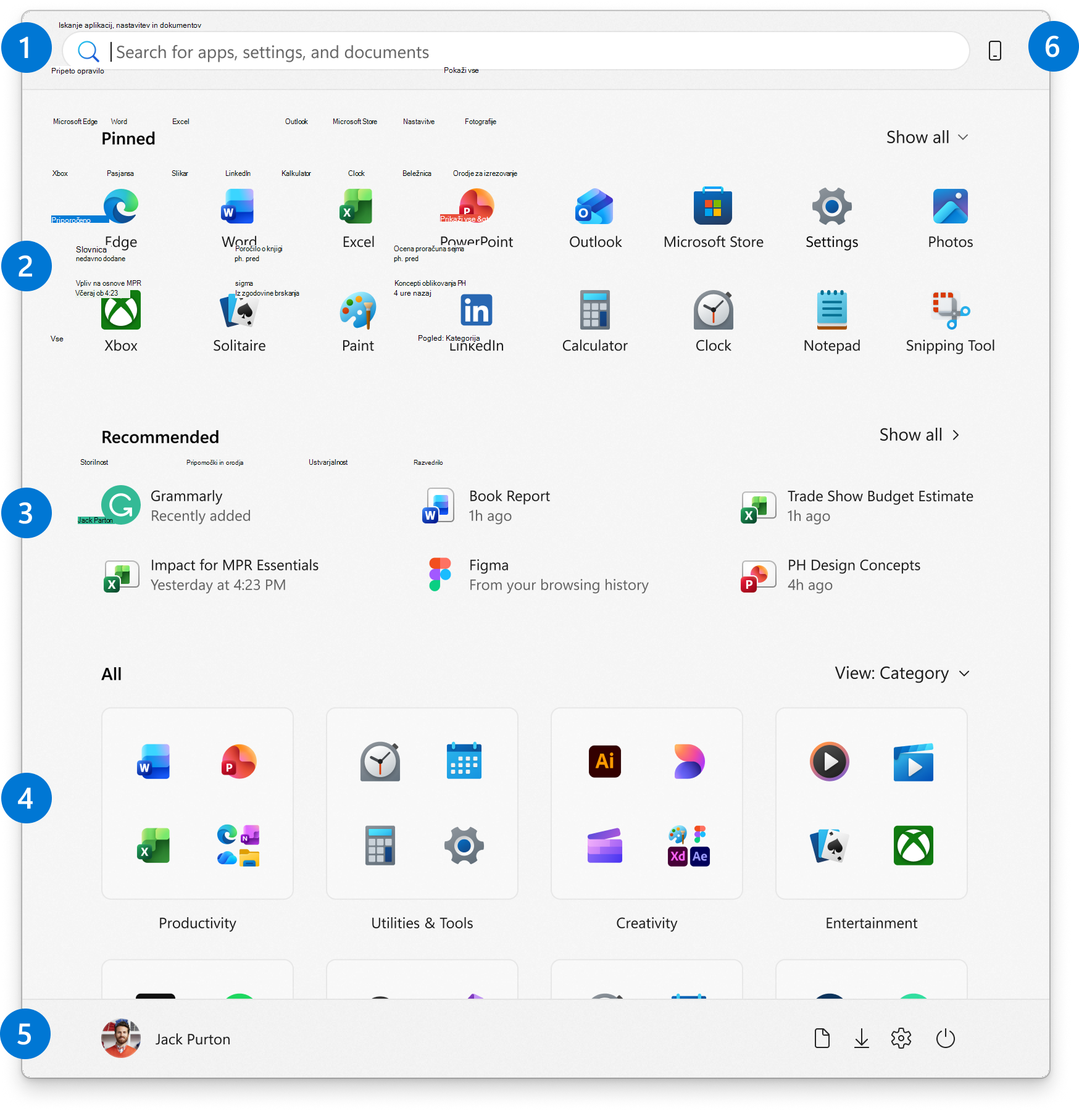
Task: Open Trade Show Budget Estimate workbook
Action: coord(857,506)
